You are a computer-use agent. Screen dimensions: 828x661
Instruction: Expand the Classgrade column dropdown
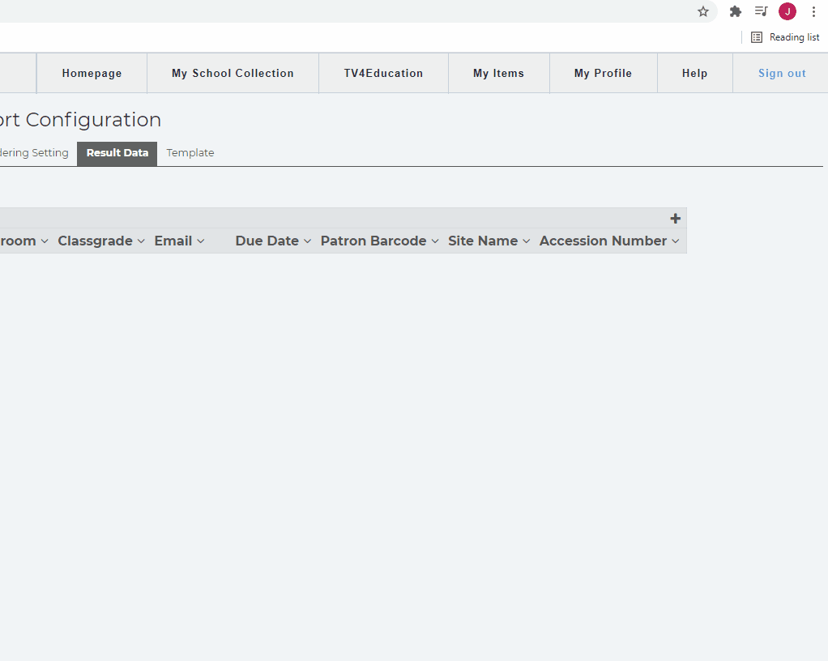[x=141, y=241]
